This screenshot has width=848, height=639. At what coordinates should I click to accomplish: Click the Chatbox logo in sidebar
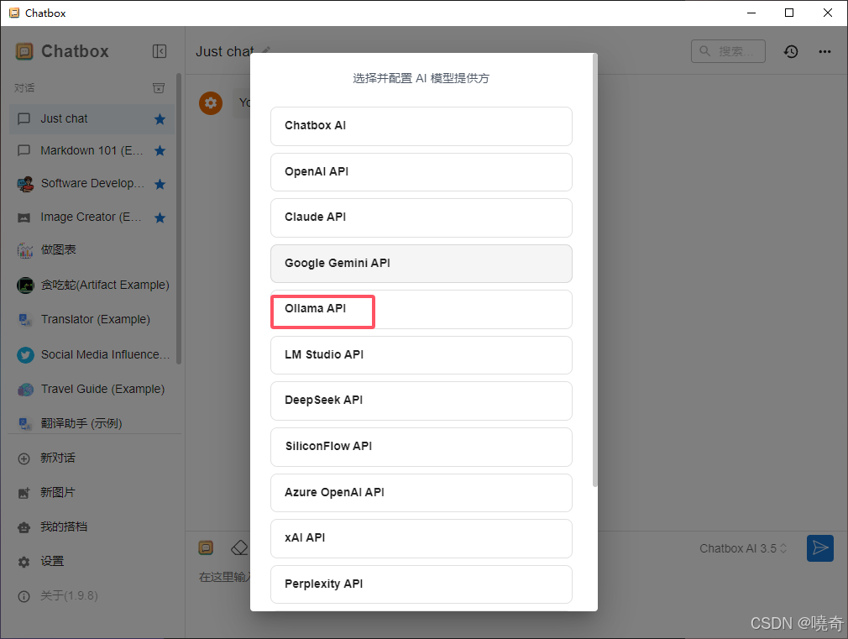click(24, 51)
